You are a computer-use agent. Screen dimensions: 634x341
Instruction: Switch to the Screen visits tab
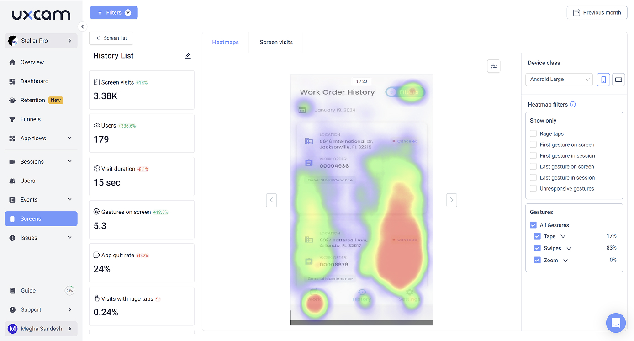pyautogui.click(x=276, y=42)
